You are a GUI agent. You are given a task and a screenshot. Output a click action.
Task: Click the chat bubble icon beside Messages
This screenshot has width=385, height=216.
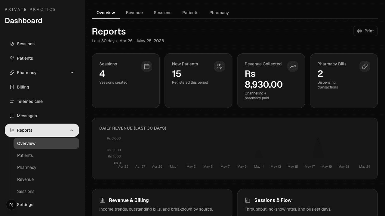(x=12, y=116)
